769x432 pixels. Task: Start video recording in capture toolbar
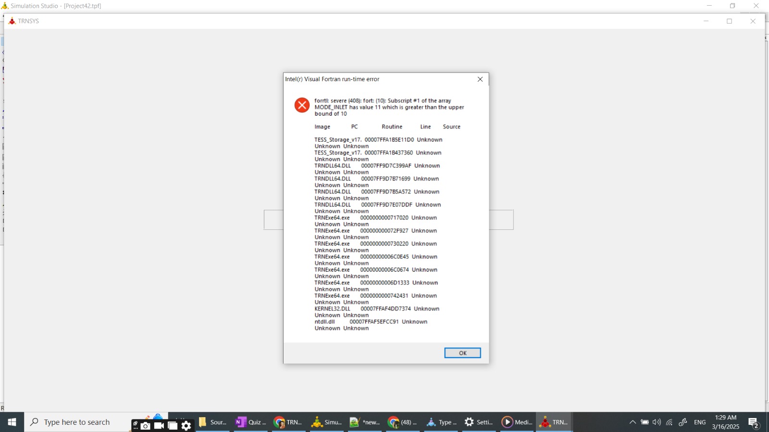pos(159,425)
